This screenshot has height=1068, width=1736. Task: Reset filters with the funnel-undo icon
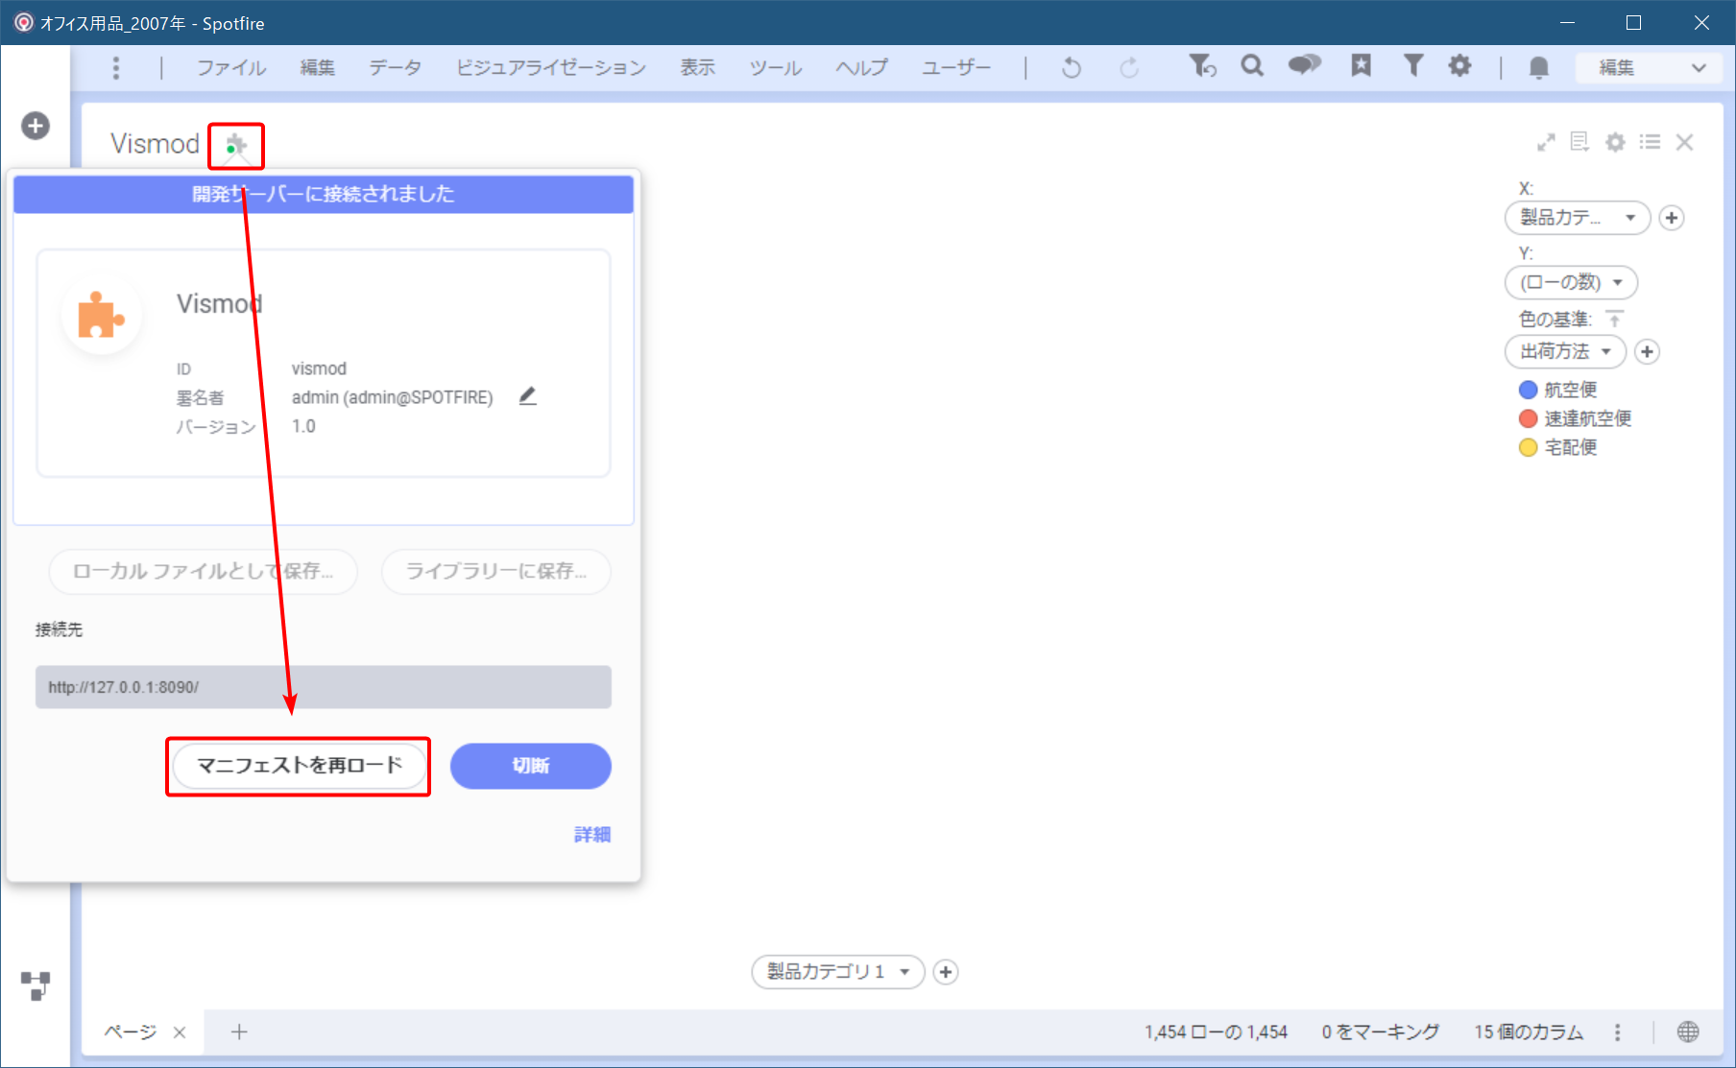click(x=1202, y=65)
